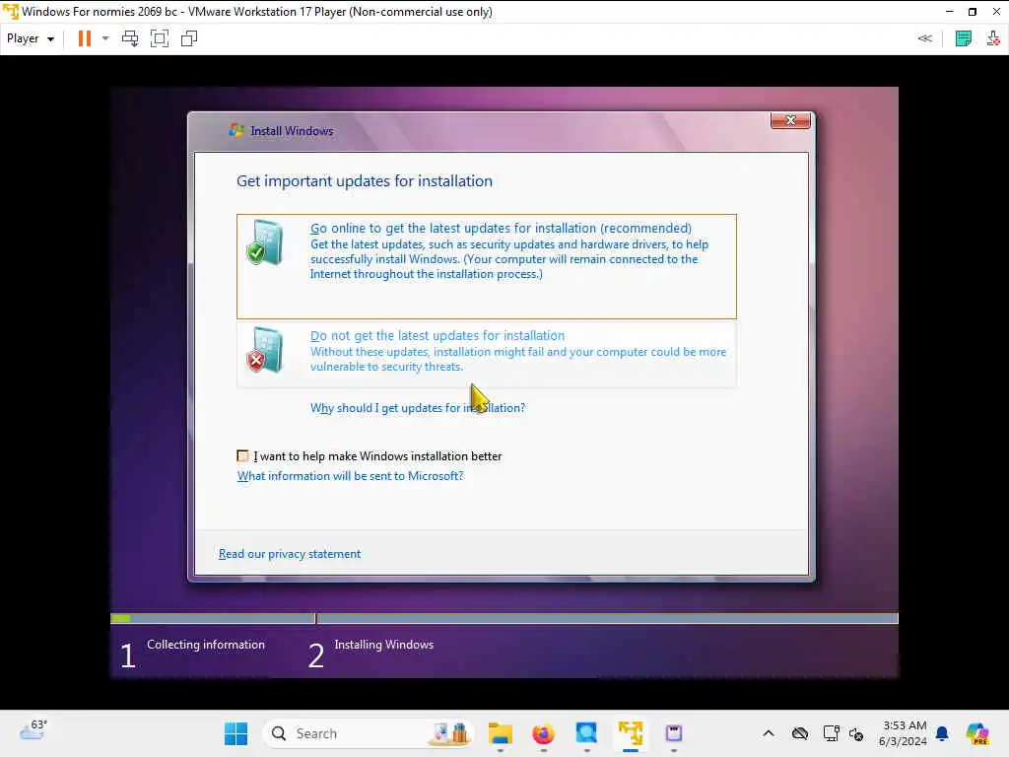
Task: Show hidden system tray icons
Action: coord(769,733)
